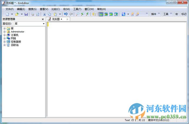
Task: Expand the 工具 toolbar chevron
Action: [171, 13]
